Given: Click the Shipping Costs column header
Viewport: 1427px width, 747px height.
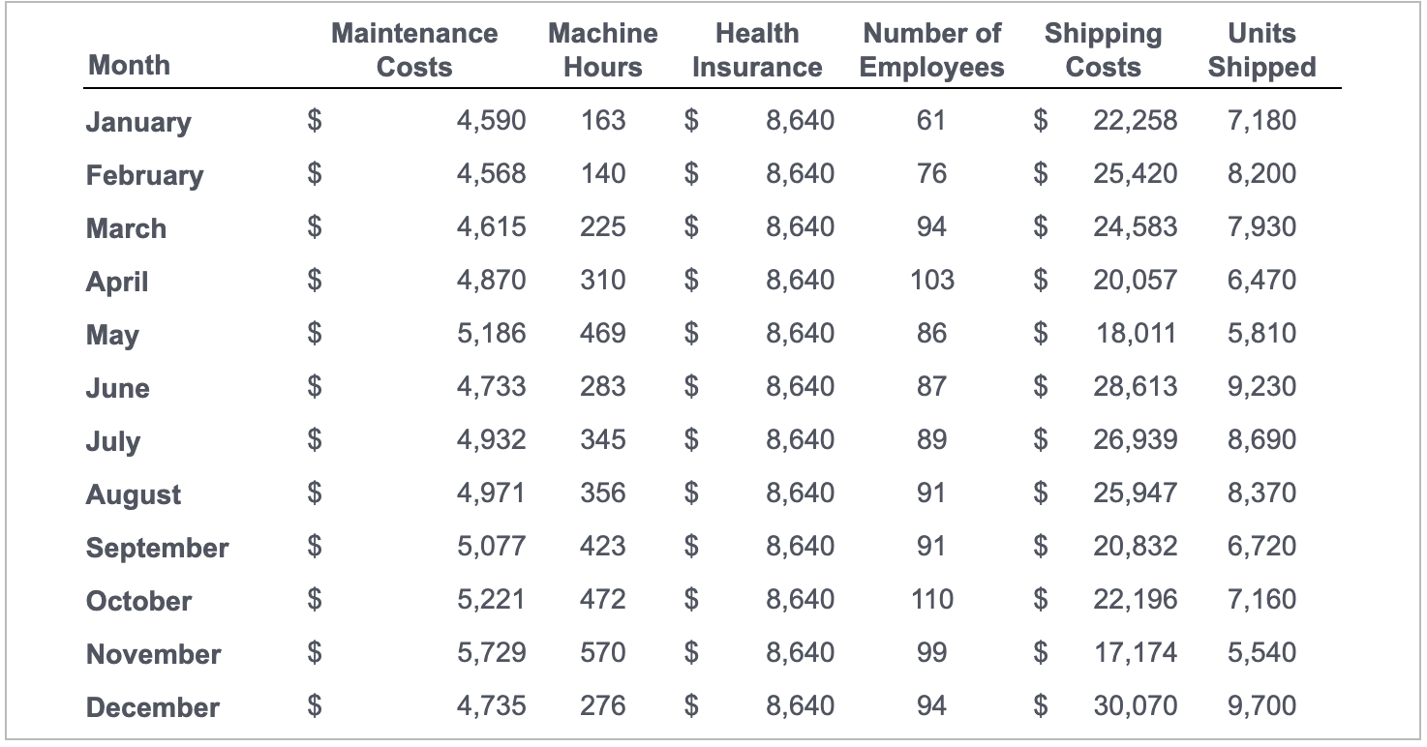Looking at the screenshot, I should click(1103, 50).
